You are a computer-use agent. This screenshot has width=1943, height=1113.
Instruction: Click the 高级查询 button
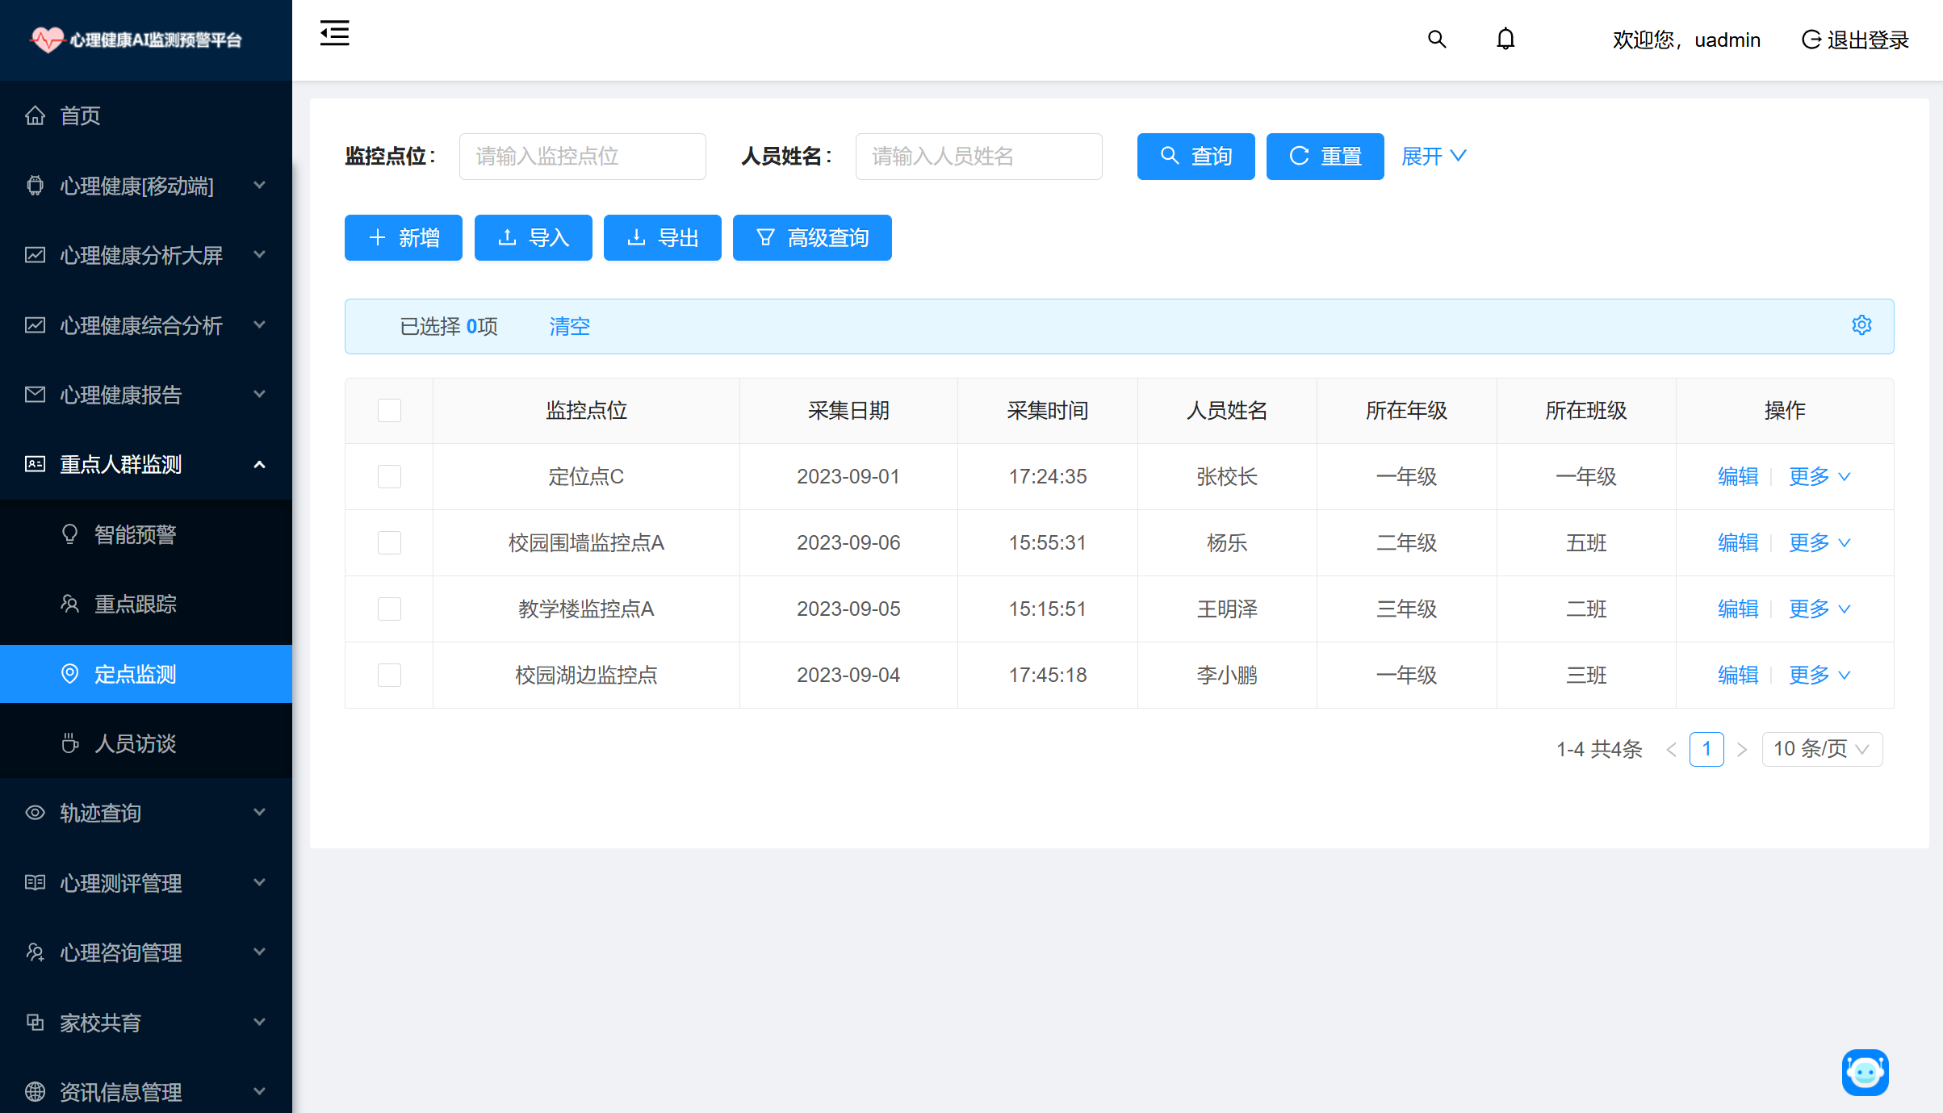(811, 238)
